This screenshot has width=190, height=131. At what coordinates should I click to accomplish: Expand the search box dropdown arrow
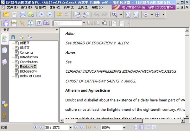84,23
